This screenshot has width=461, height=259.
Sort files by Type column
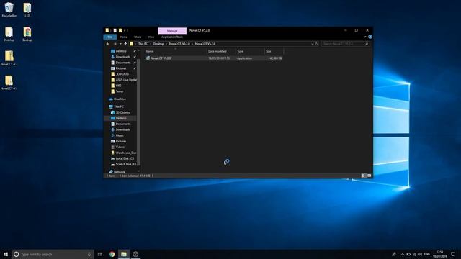250,51
